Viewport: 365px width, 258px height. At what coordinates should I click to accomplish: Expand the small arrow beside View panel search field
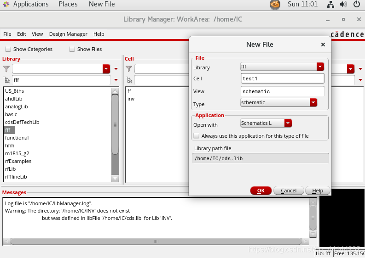360,80
